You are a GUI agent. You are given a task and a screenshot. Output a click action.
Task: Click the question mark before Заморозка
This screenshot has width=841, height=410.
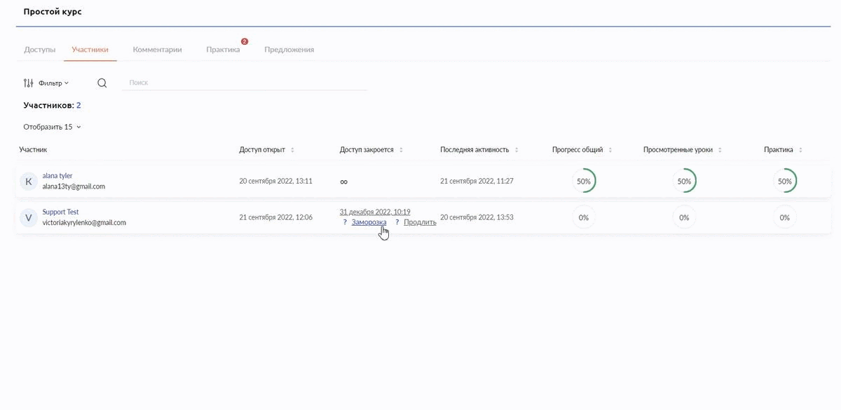click(345, 222)
